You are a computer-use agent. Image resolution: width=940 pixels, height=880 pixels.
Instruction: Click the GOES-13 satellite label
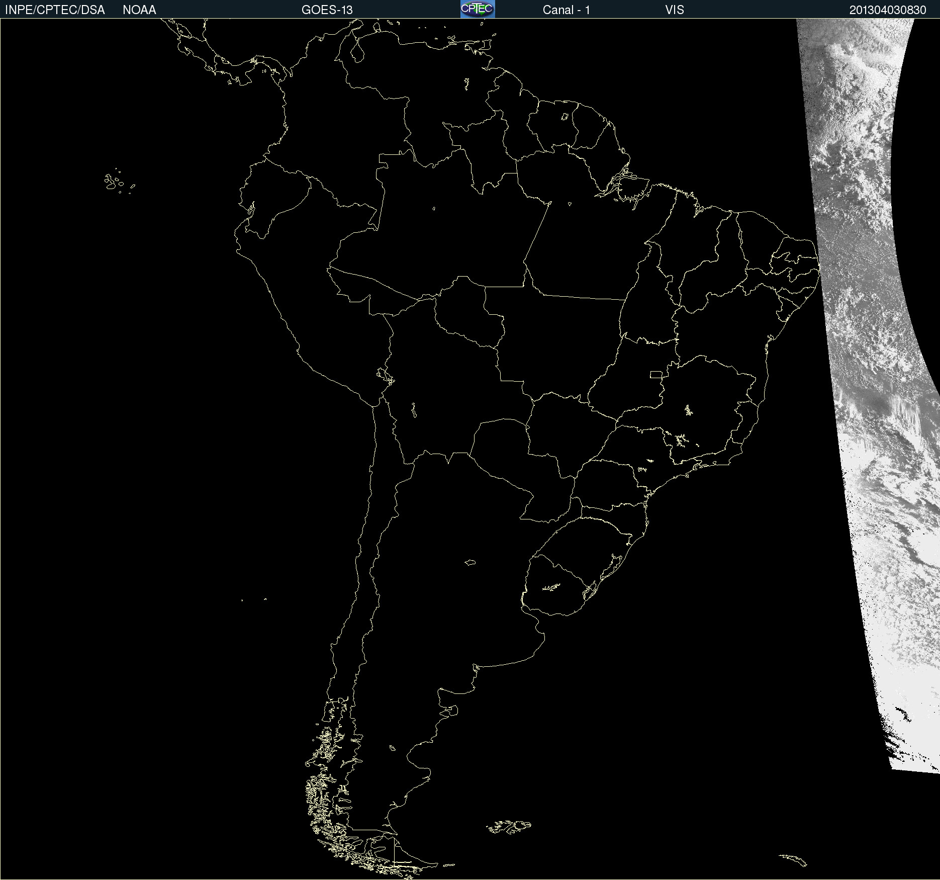[327, 10]
